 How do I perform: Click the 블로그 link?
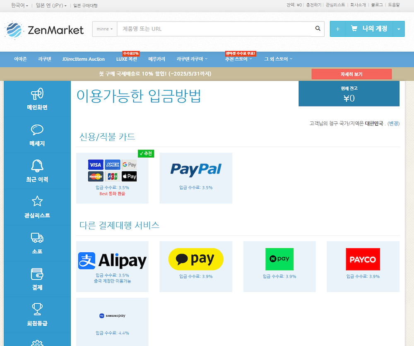tap(377, 5)
